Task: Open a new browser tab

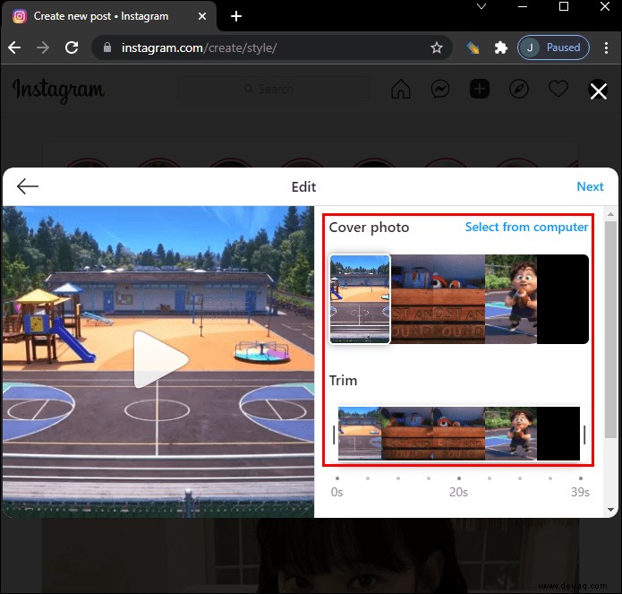Action: pyautogui.click(x=236, y=16)
